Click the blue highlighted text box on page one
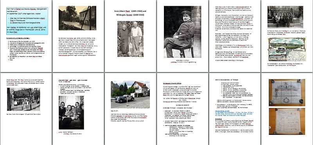Viewport: 313px width, 145px height. coord(27,21)
